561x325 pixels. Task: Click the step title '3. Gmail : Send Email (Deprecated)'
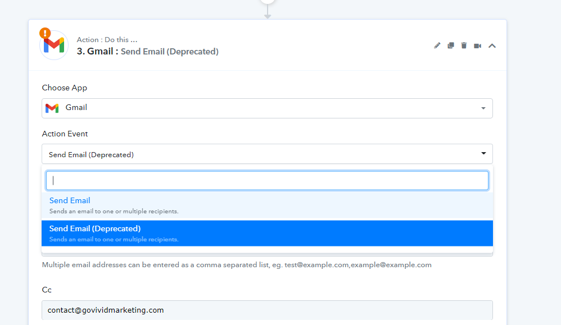point(147,52)
